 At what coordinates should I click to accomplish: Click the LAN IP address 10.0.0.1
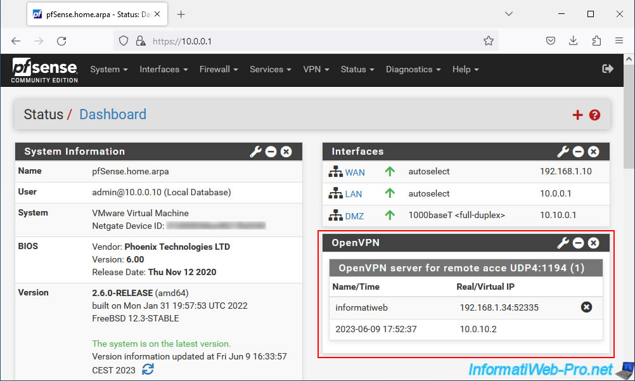[555, 194]
